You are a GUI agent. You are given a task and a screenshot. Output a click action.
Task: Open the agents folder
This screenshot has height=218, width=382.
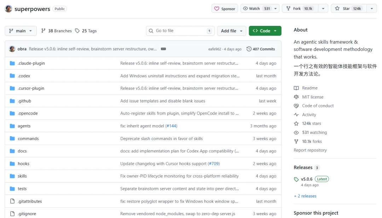coord(24,126)
